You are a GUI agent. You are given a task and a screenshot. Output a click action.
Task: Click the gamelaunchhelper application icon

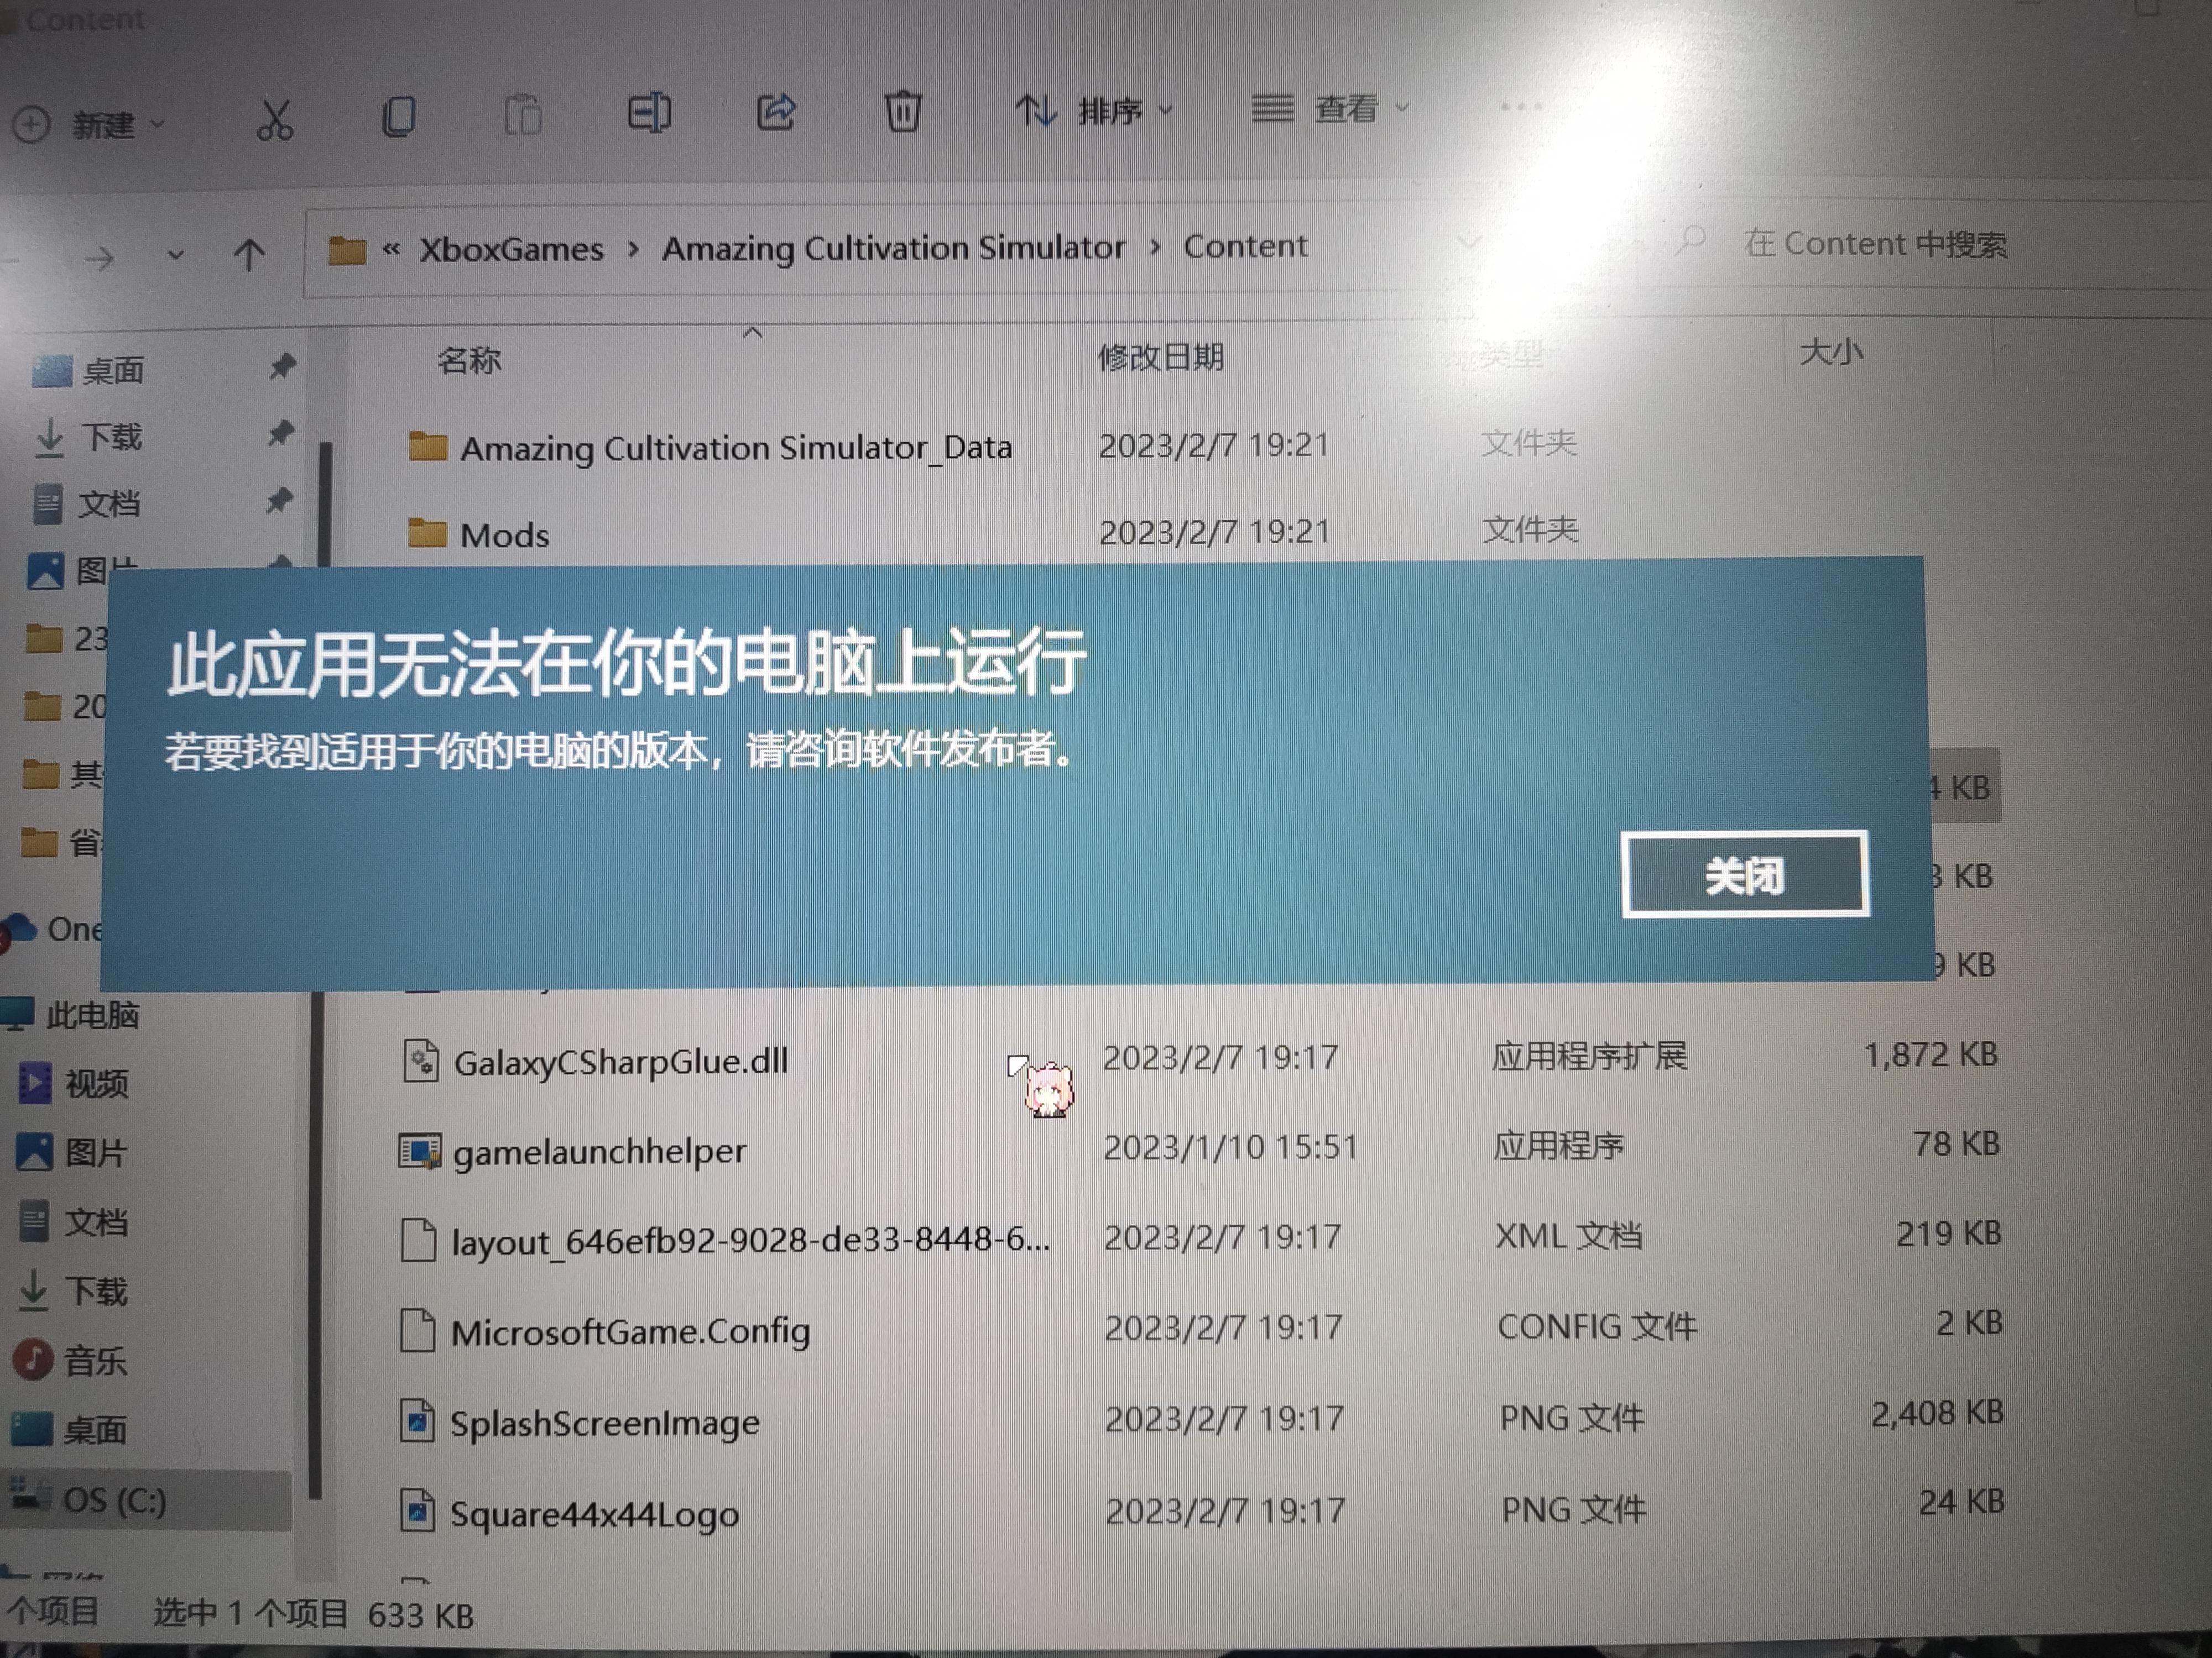pos(419,1151)
